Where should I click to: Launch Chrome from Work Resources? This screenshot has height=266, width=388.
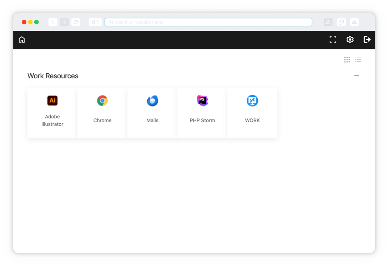(102, 113)
